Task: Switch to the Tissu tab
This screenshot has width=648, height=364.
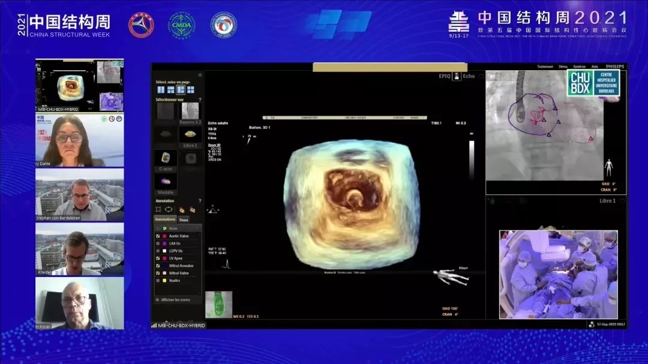Action: [184, 220]
